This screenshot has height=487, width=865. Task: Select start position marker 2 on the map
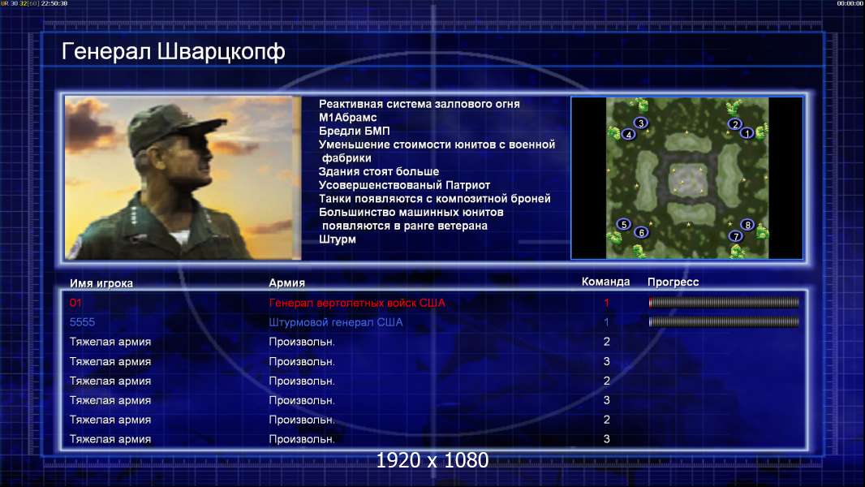click(x=734, y=124)
